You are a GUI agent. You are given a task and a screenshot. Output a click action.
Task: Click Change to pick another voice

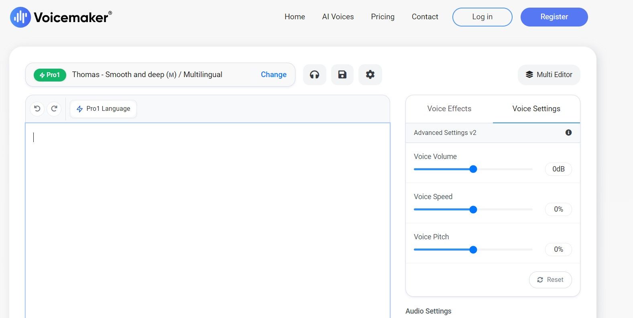[x=273, y=75]
